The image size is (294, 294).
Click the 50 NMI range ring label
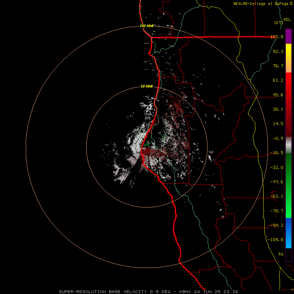147,87
